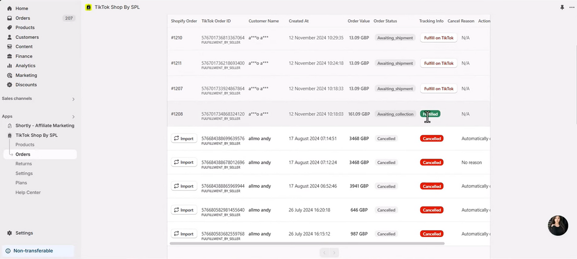This screenshot has width=577, height=259.
Task: Click the horizontal scrollbar under the table
Action: point(307,244)
